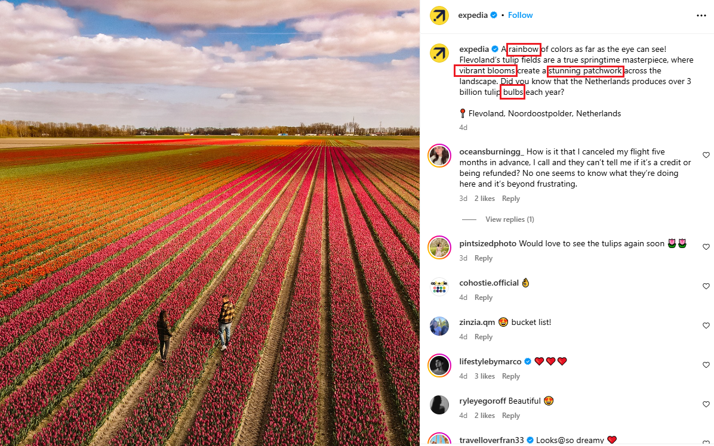Like ryleyegoroff's Beautiful comment
The image size is (714, 446).
coord(706,404)
